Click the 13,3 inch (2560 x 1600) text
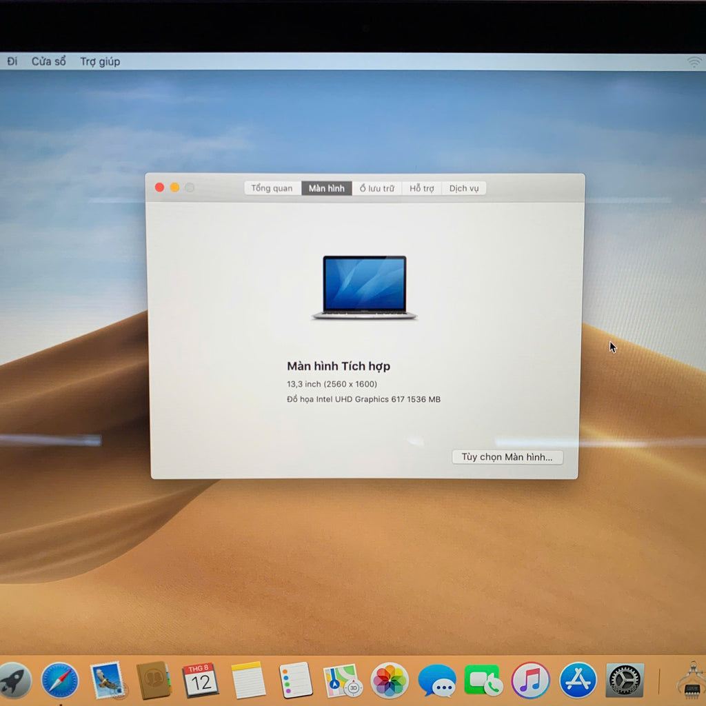 coord(332,384)
